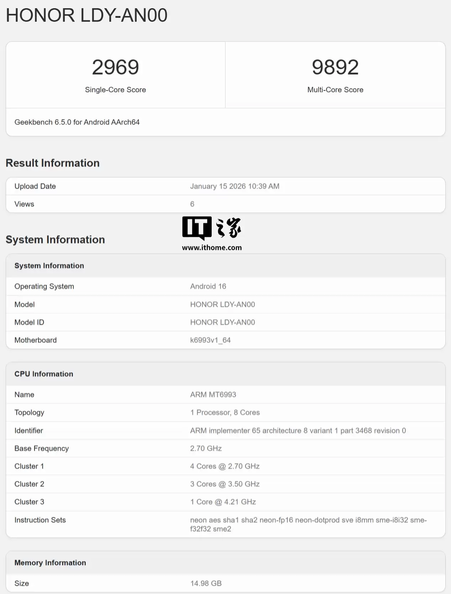Viewport: 451px width, 594px height.
Task: Click the Topology value 1 Processor, 8 Cores
Action: coord(225,413)
